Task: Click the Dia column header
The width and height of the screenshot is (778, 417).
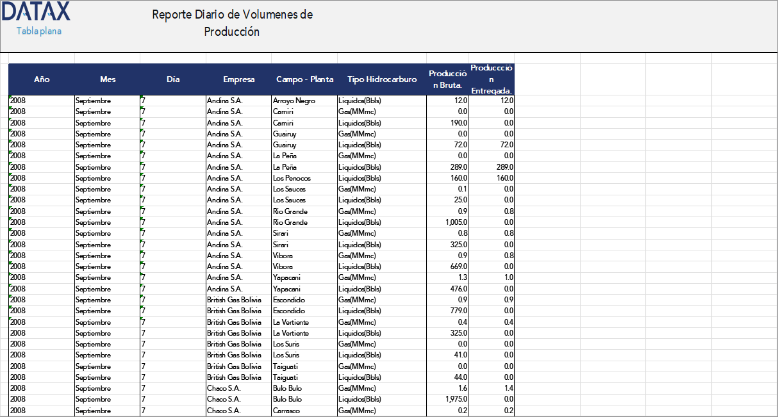Action: coord(173,79)
